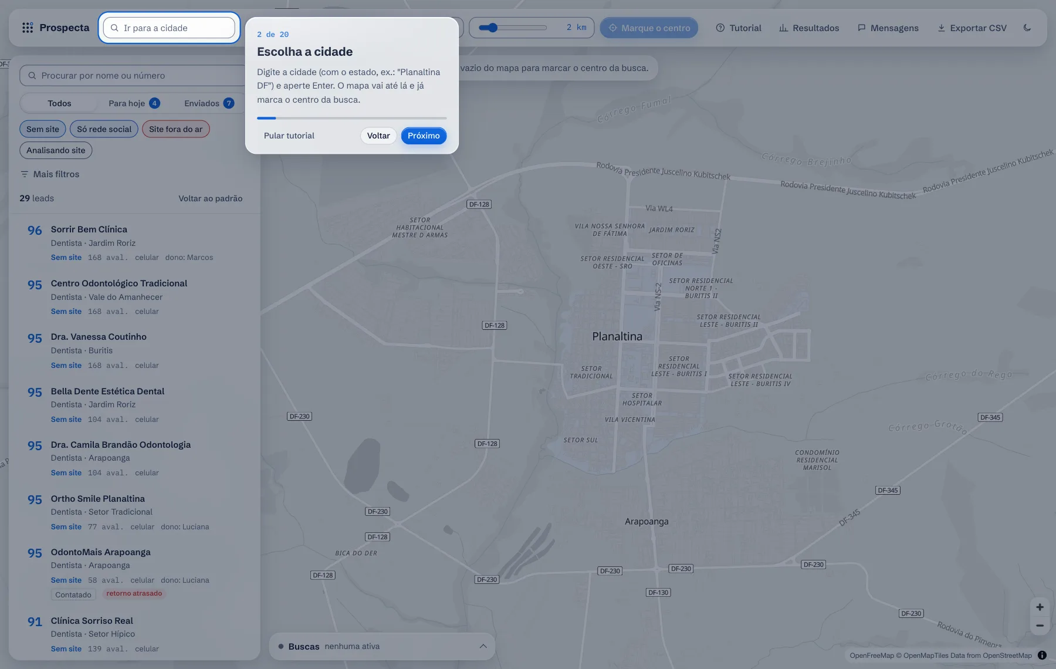
Task: Click the Planaltina city label on map
Action: (617, 336)
